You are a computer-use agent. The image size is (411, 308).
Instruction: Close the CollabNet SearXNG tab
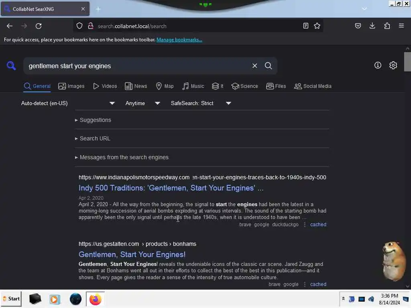[83, 9]
